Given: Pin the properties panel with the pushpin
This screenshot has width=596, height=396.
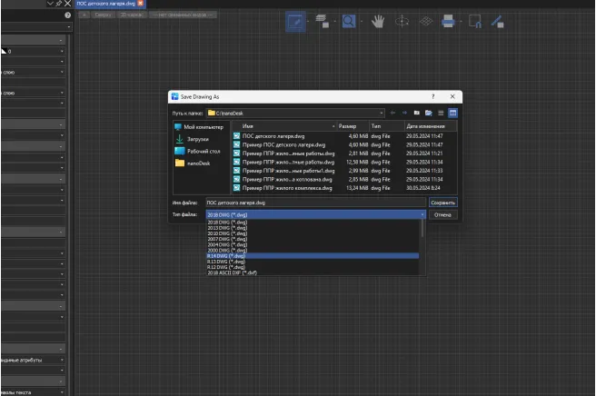Looking at the screenshot, I should pos(58,4).
